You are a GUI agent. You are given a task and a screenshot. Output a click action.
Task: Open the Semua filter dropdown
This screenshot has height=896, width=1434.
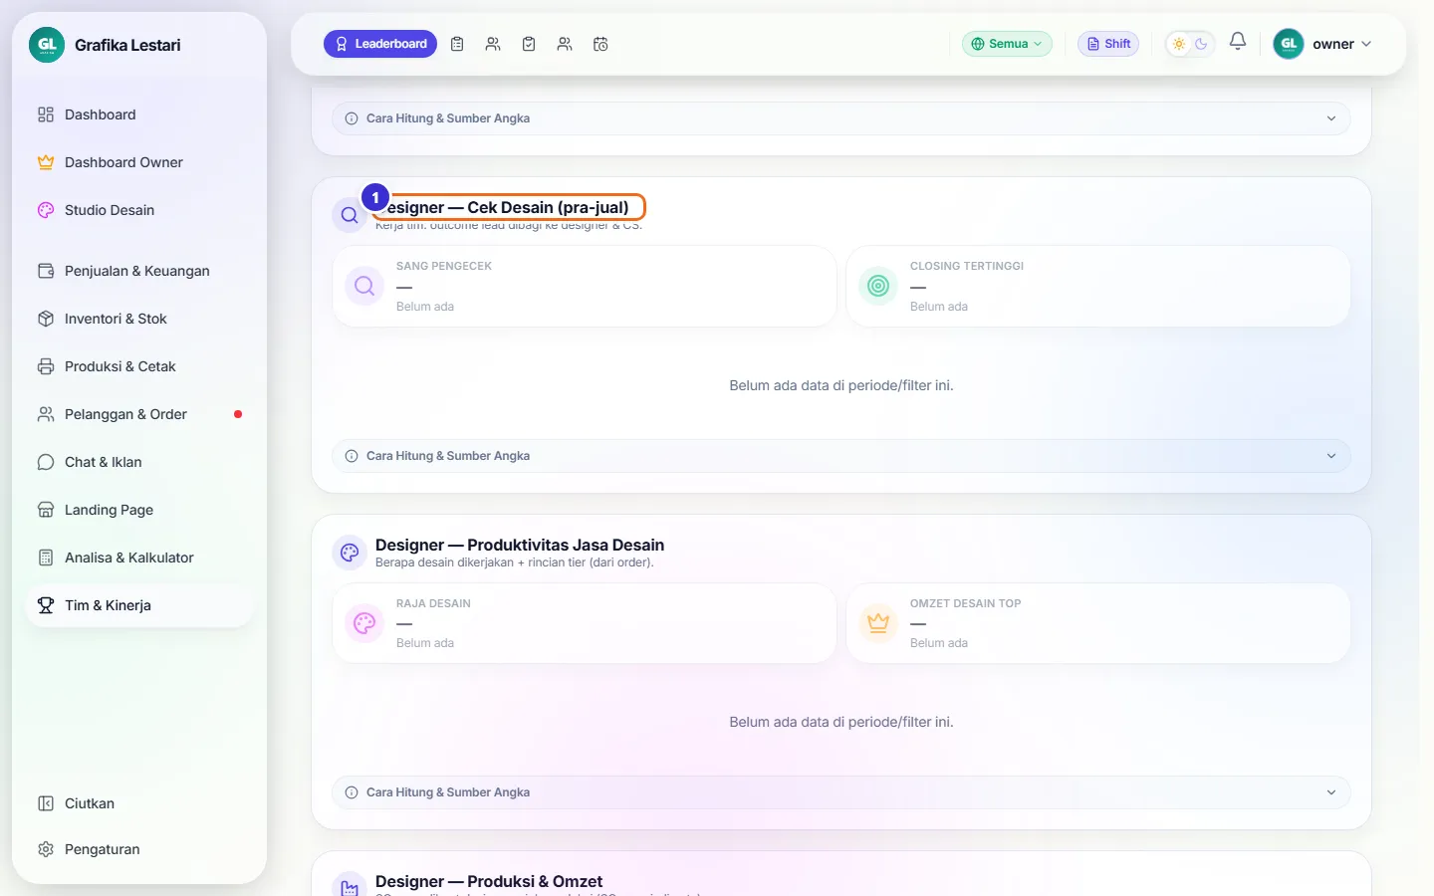[x=1007, y=44]
